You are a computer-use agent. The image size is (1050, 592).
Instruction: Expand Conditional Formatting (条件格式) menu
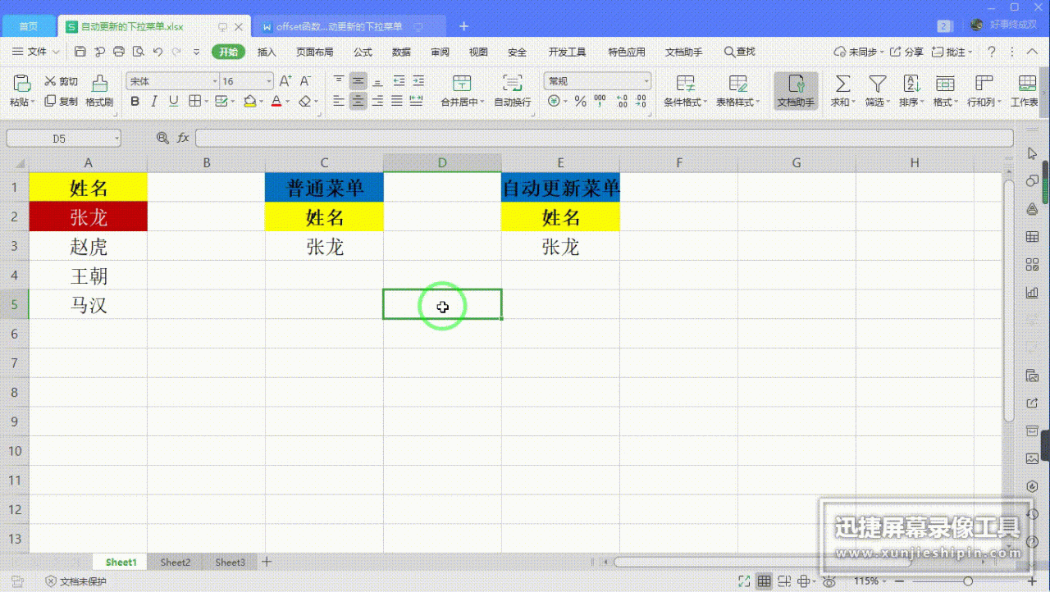705,102
